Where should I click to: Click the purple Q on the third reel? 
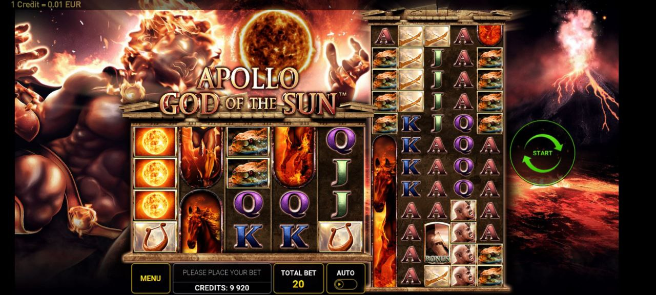248,204
